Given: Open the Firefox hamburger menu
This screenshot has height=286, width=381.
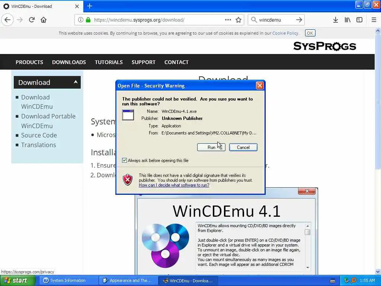Looking at the screenshot, I should tap(374, 20).
